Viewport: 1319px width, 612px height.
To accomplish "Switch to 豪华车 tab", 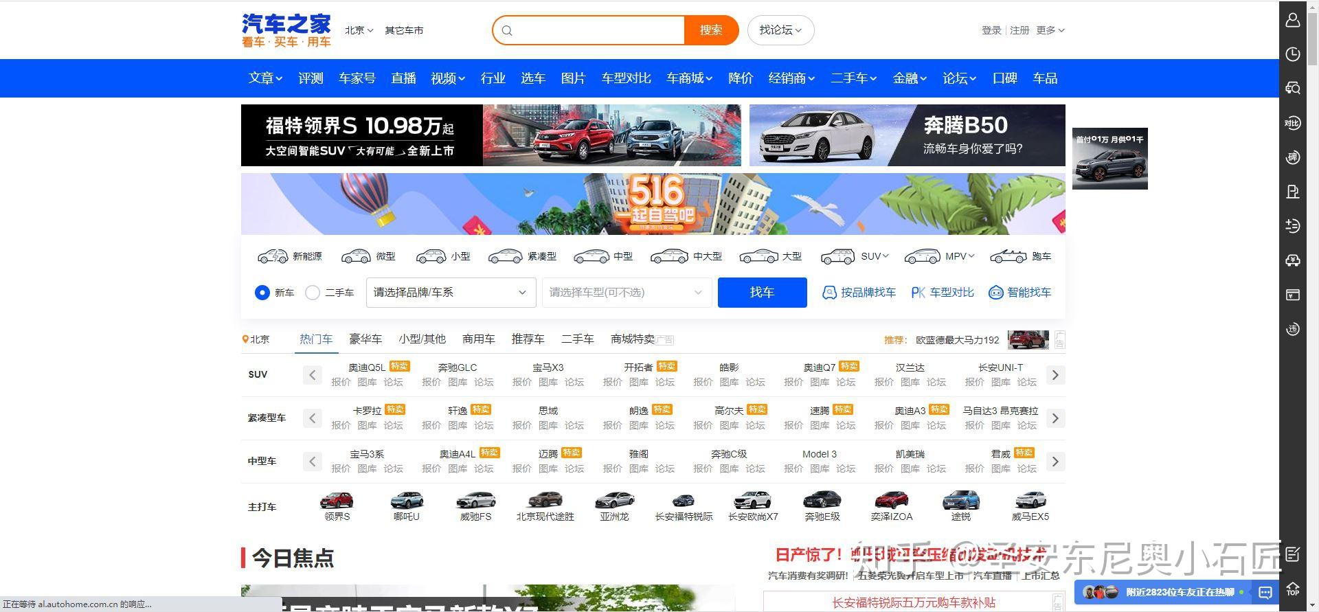I will tap(365, 339).
